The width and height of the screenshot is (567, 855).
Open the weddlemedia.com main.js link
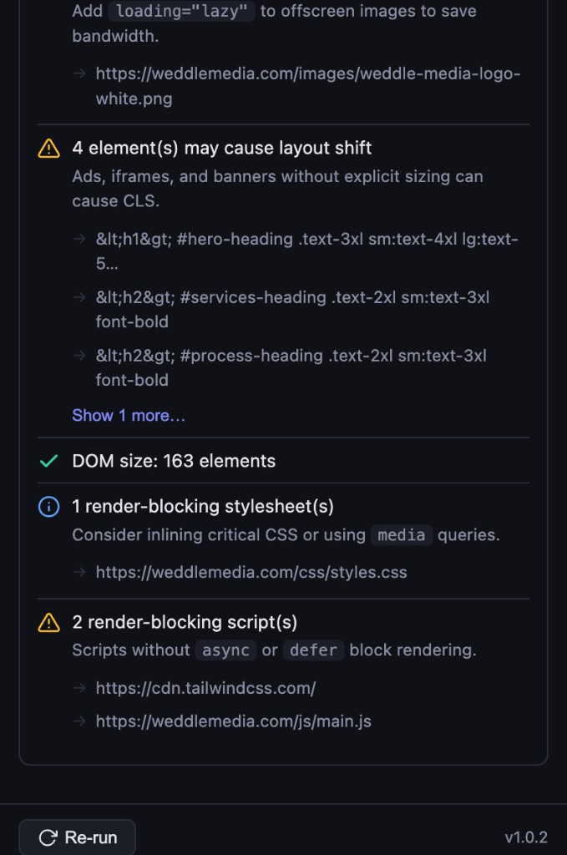(x=234, y=721)
